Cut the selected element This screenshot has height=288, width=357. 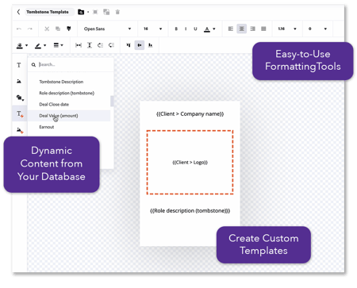47,29
